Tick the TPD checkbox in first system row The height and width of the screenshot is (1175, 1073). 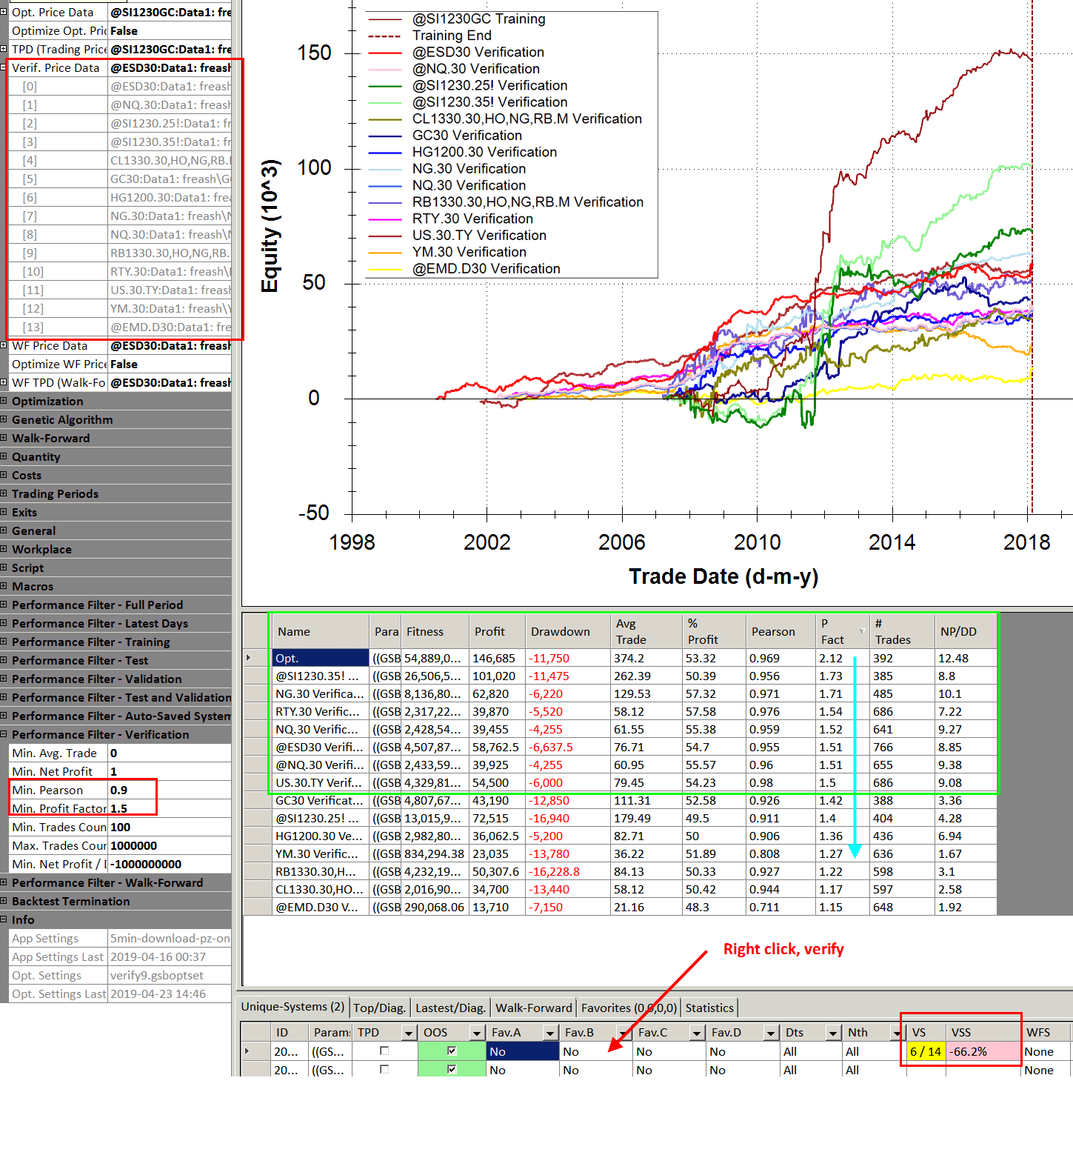pyautogui.click(x=384, y=1051)
